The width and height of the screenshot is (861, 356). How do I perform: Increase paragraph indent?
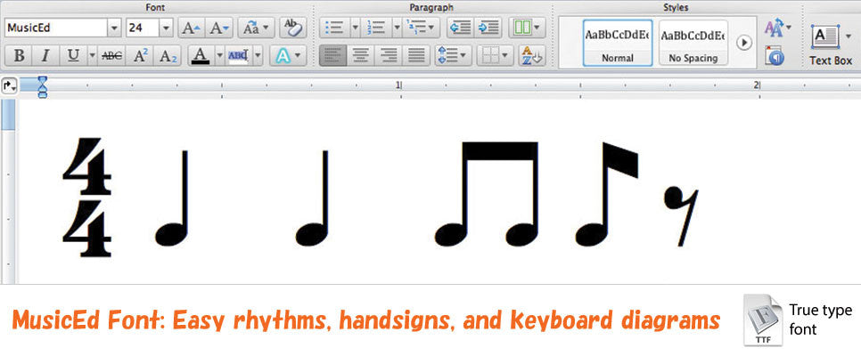(488, 28)
